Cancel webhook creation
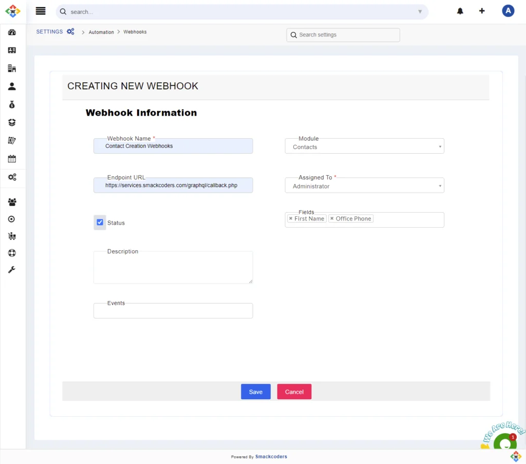The width and height of the screenshot is (526, 464). [x=294, y=392]
